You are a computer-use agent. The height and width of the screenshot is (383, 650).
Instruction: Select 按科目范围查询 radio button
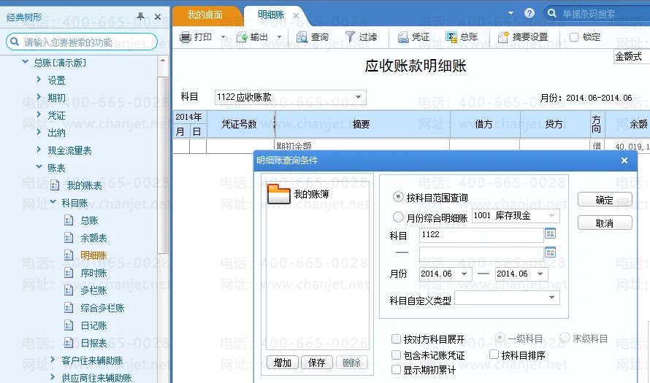point(398,197)
